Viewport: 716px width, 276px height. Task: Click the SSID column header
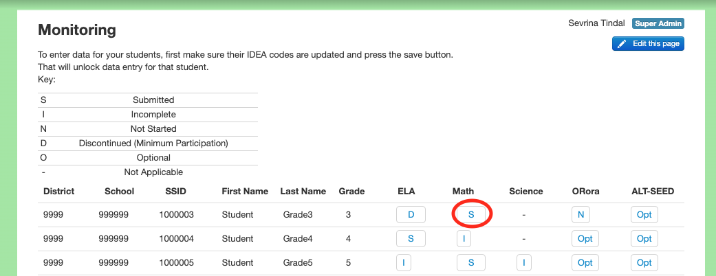coord(176,192)
